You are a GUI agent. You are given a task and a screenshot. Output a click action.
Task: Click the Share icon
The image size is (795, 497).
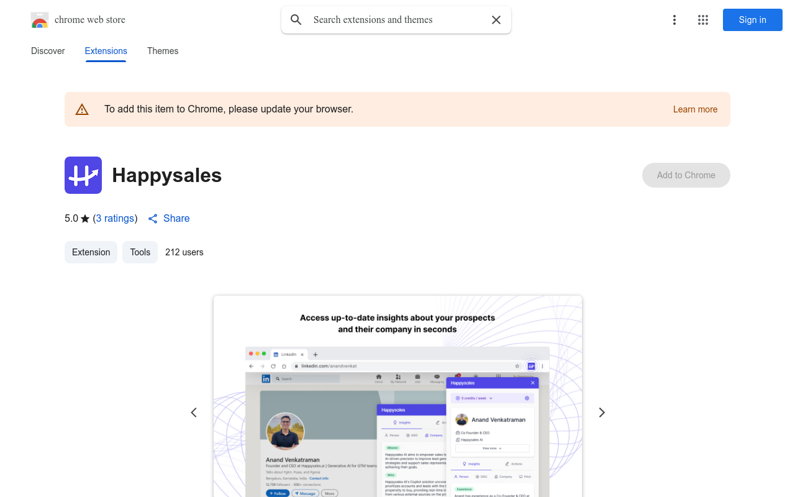coord(153,219)
